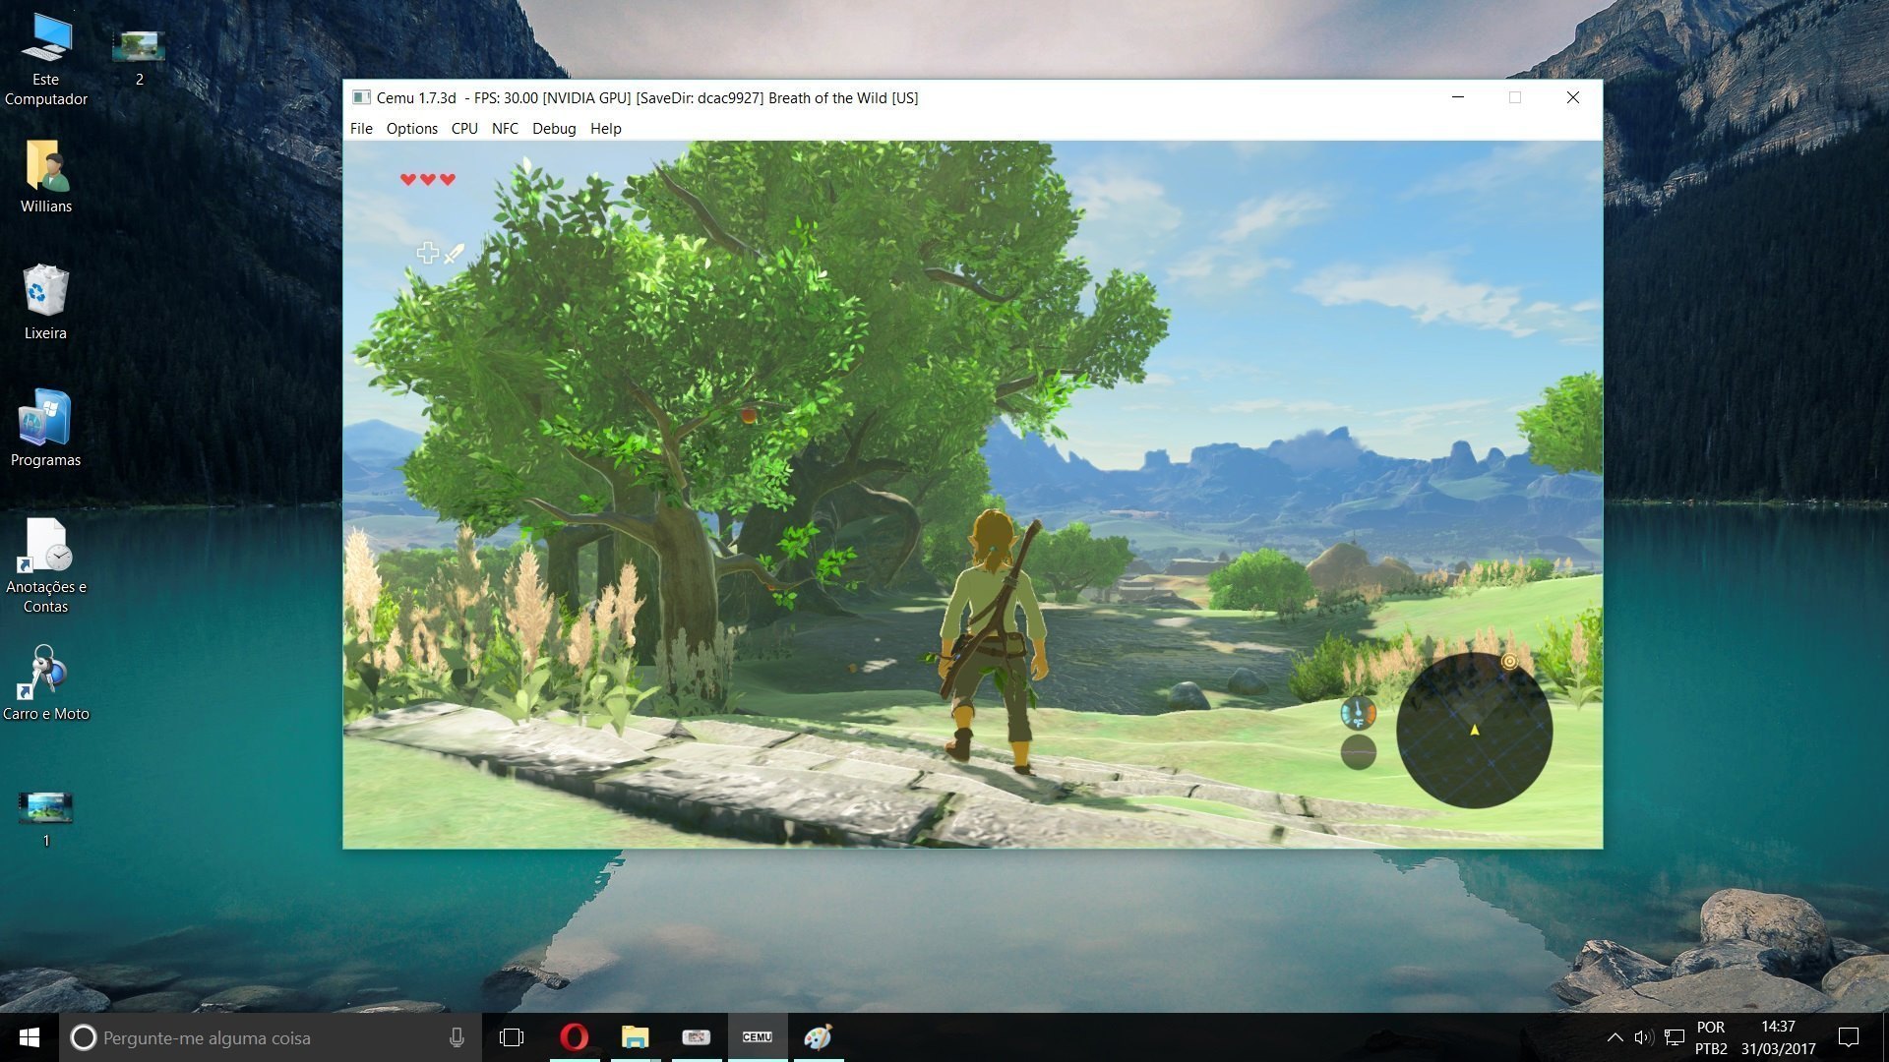Click the temperature gauge beside the minimap
1889x1062 pixels.
(x=1358, y=713)
